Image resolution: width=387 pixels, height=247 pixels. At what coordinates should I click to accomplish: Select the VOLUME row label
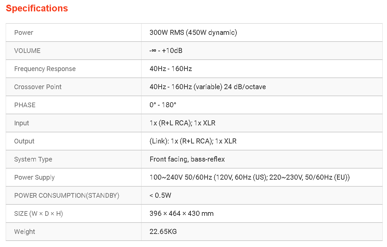(27, 51)
